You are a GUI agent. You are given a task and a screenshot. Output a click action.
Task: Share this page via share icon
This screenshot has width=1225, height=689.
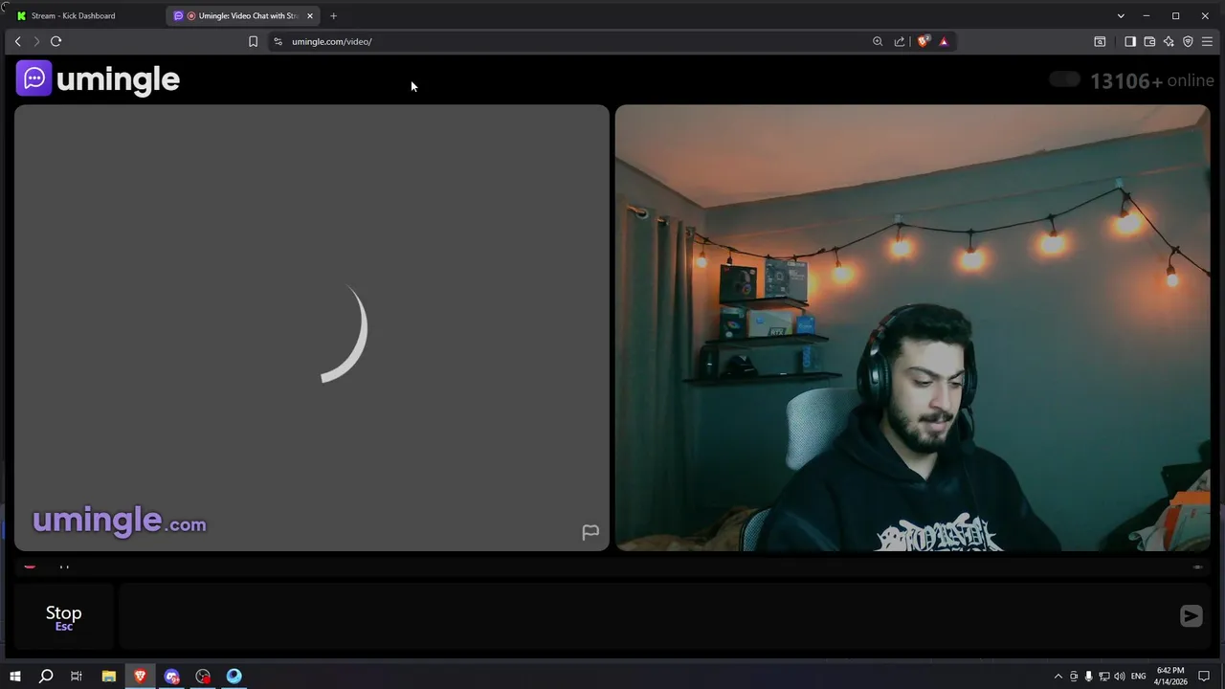[x=900, y=41]
